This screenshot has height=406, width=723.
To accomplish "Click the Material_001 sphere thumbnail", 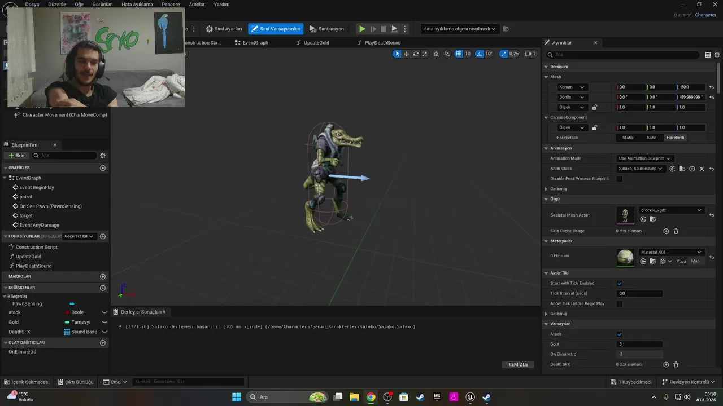I will pos(625,257).
